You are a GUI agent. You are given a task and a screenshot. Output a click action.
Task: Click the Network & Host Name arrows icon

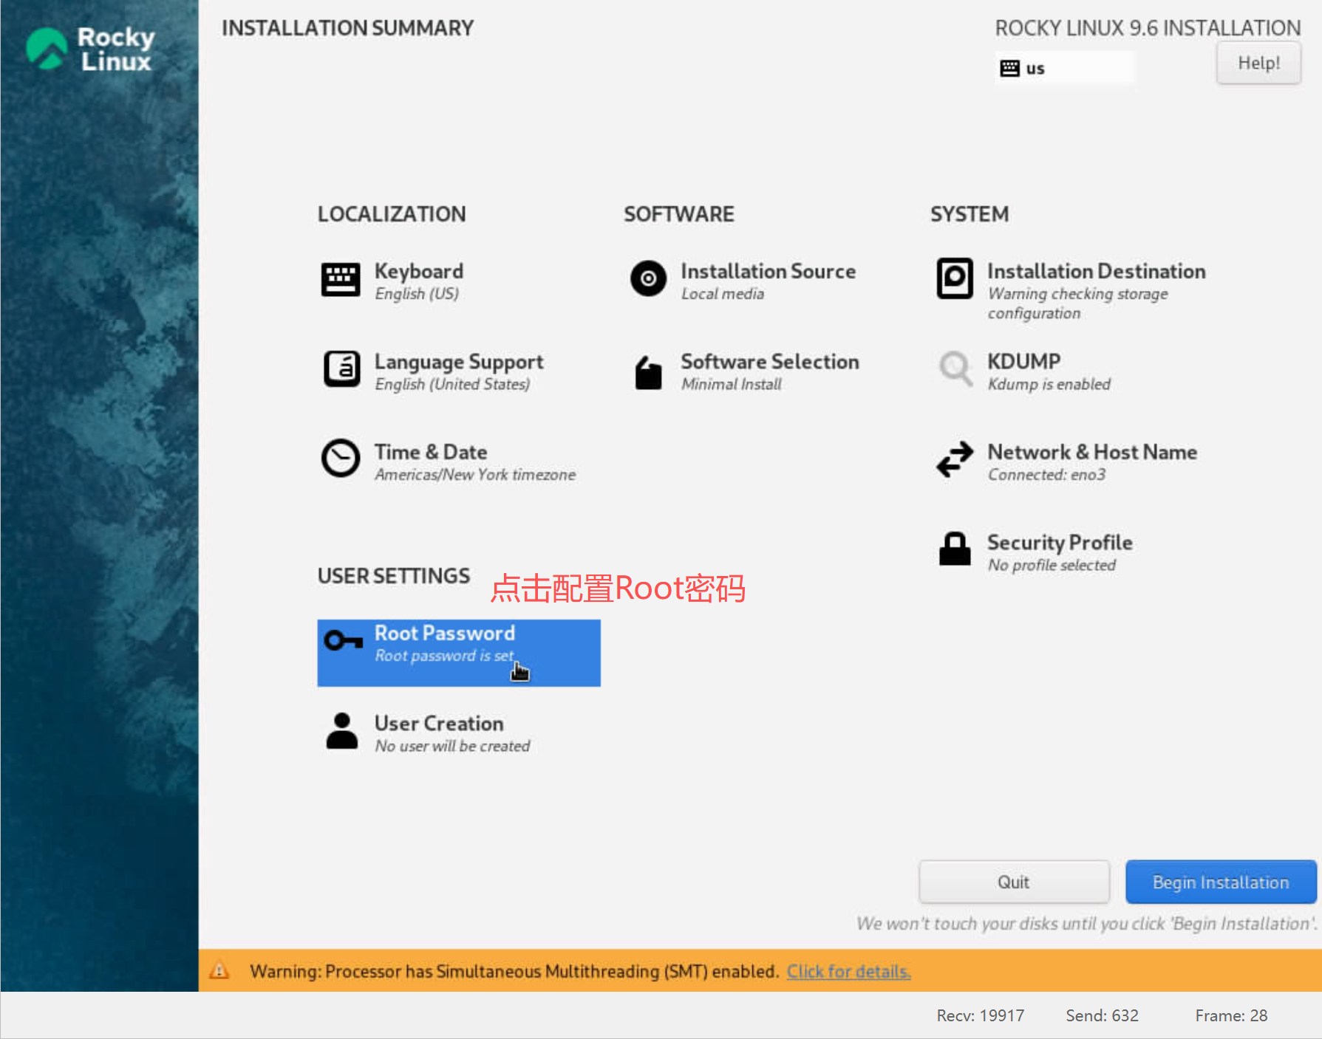tap(955, 459)
